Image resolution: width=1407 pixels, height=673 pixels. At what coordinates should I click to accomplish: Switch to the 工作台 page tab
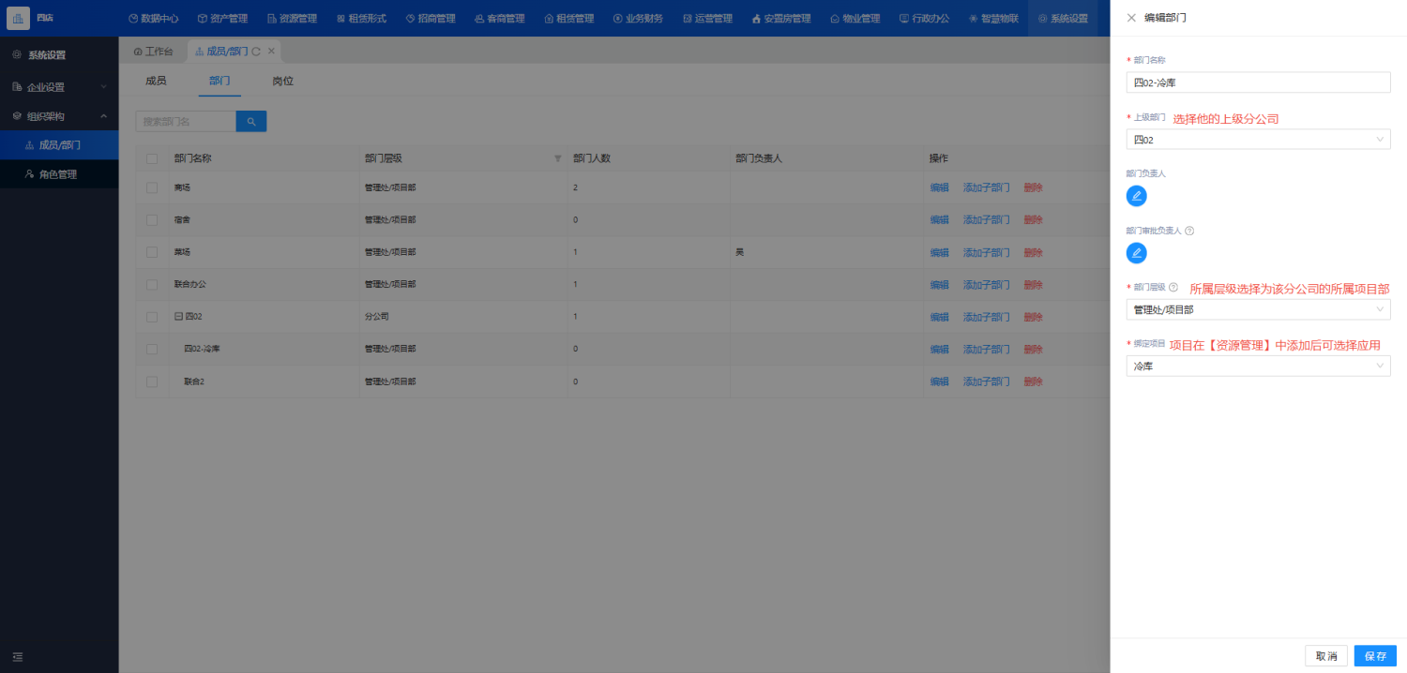pos(153,52)
